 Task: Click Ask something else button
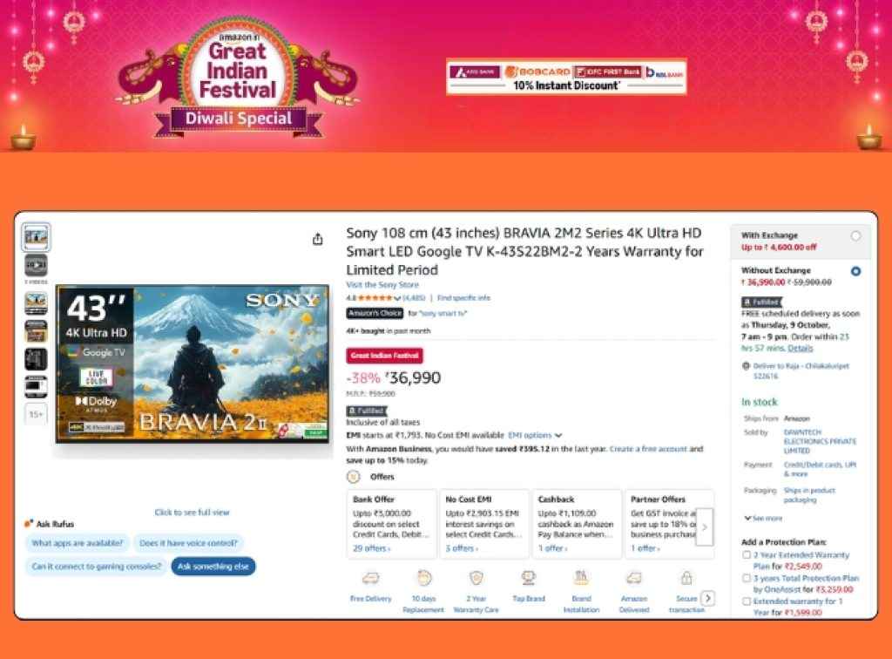(213, 567)
